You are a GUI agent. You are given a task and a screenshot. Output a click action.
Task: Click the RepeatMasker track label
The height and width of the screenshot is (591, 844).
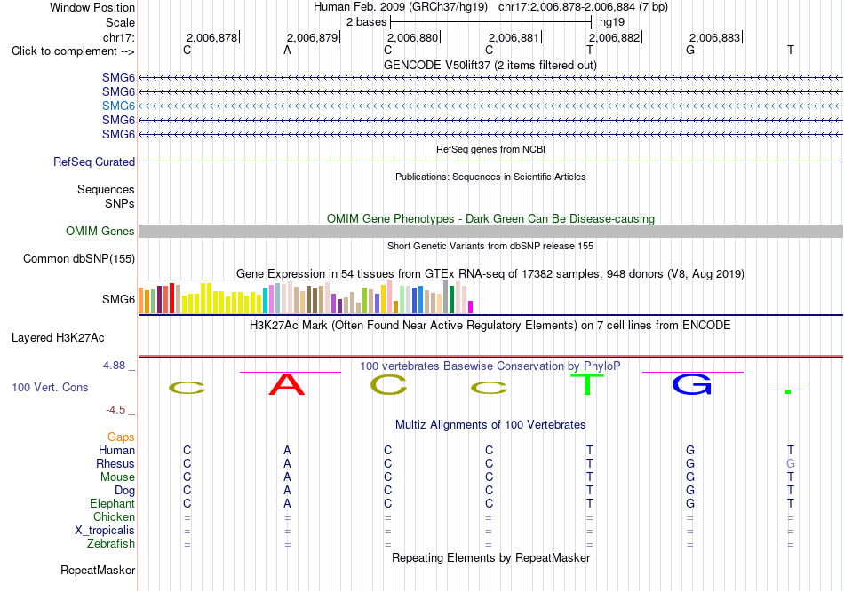coord(98,570)
